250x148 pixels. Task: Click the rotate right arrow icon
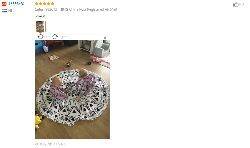(55, 37)
